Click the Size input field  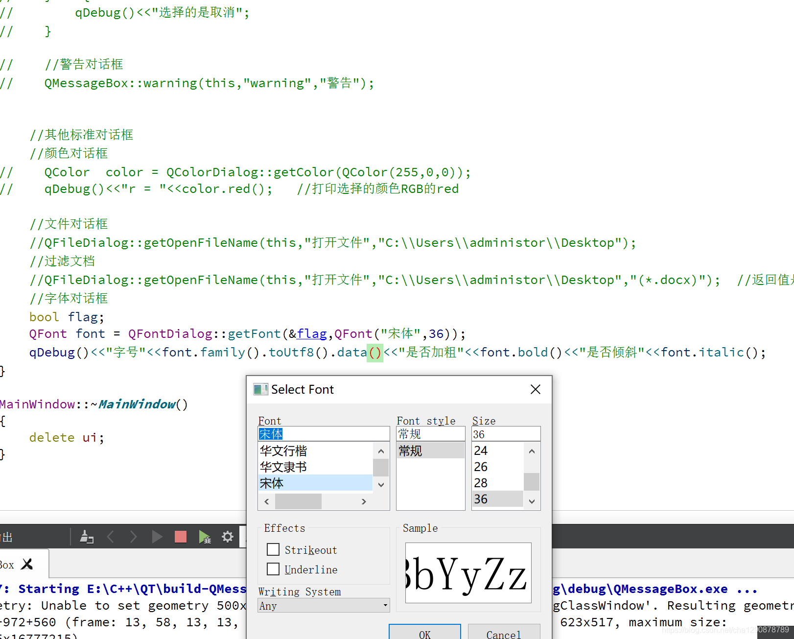(506, 434)
